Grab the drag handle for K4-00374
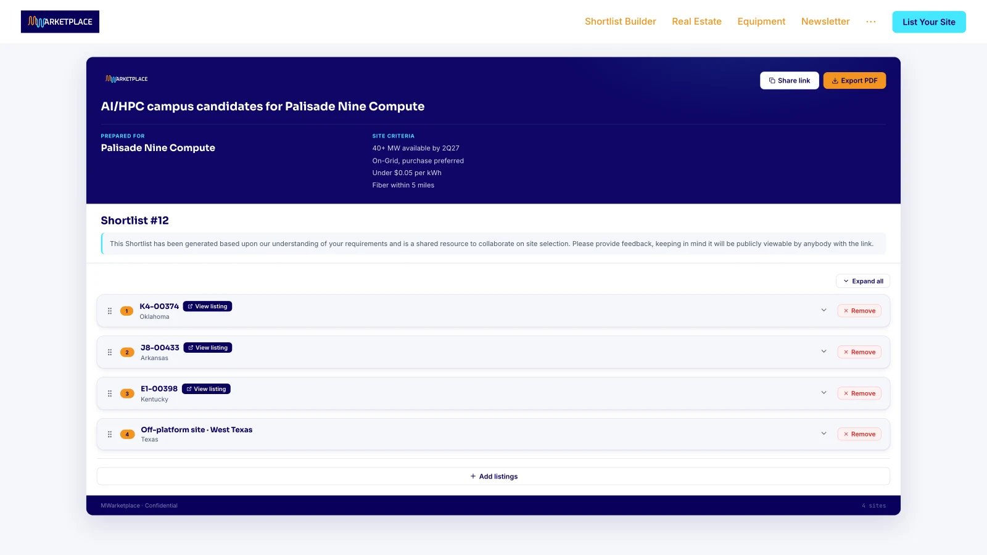The image size is (987, 555). pyautogui.click(x=110, y=311)
